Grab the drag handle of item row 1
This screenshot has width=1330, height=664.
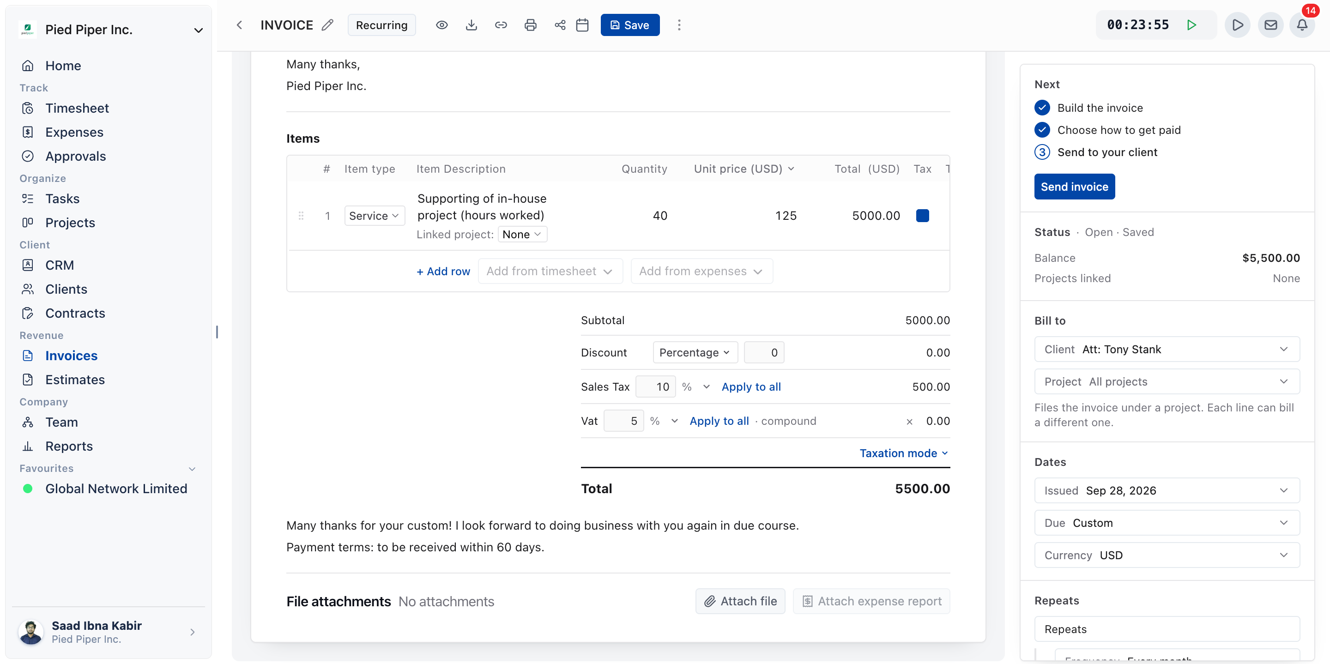click(301, 216)
